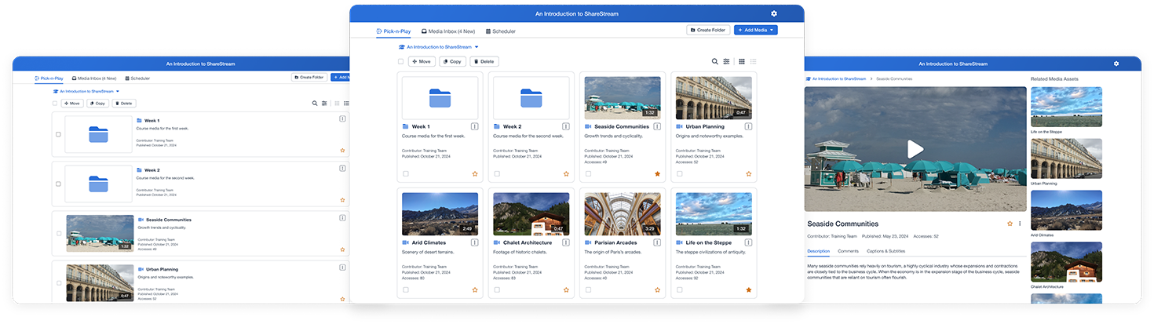The image size is (1154, 324).
Task: Check Week 1 row checkbox in left window
Action: tap(58, 134)
